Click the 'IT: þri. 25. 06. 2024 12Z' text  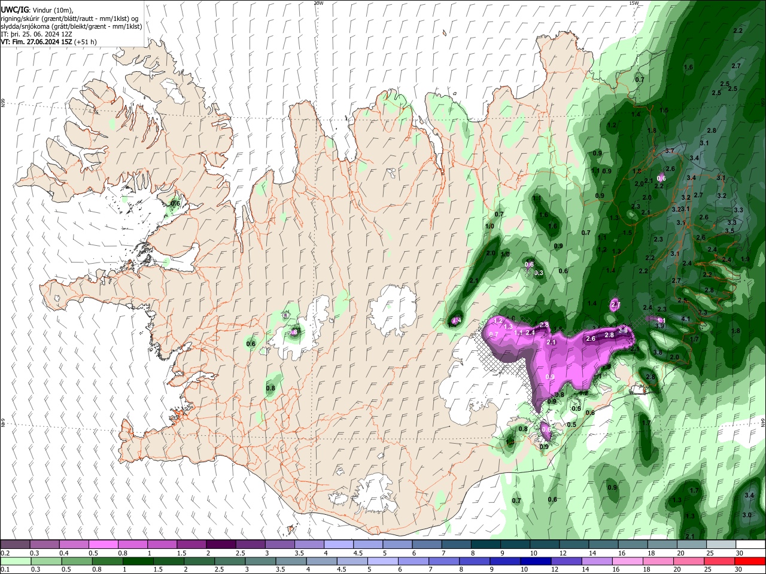[37, 34]
